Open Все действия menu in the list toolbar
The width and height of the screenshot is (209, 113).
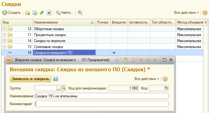coord(186,13)
